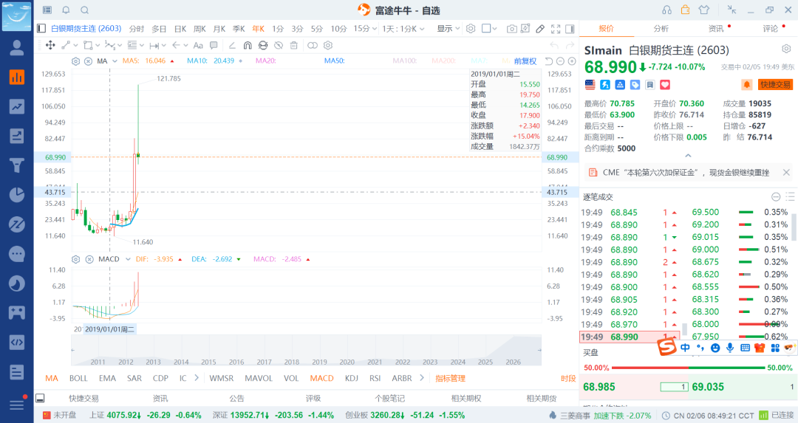798x423 pixels.
Task: Hide all drawings with the eye-slash icon
Action: [279, 45]
